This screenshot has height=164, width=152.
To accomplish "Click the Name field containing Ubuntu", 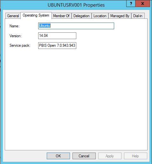I will pyautogui.click(x=76, y=26).
